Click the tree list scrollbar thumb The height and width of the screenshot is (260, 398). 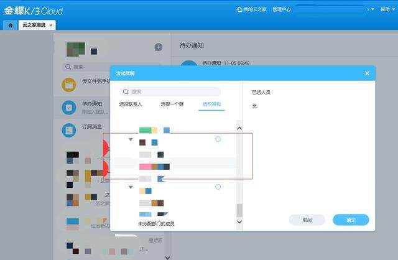click(239, 210)
